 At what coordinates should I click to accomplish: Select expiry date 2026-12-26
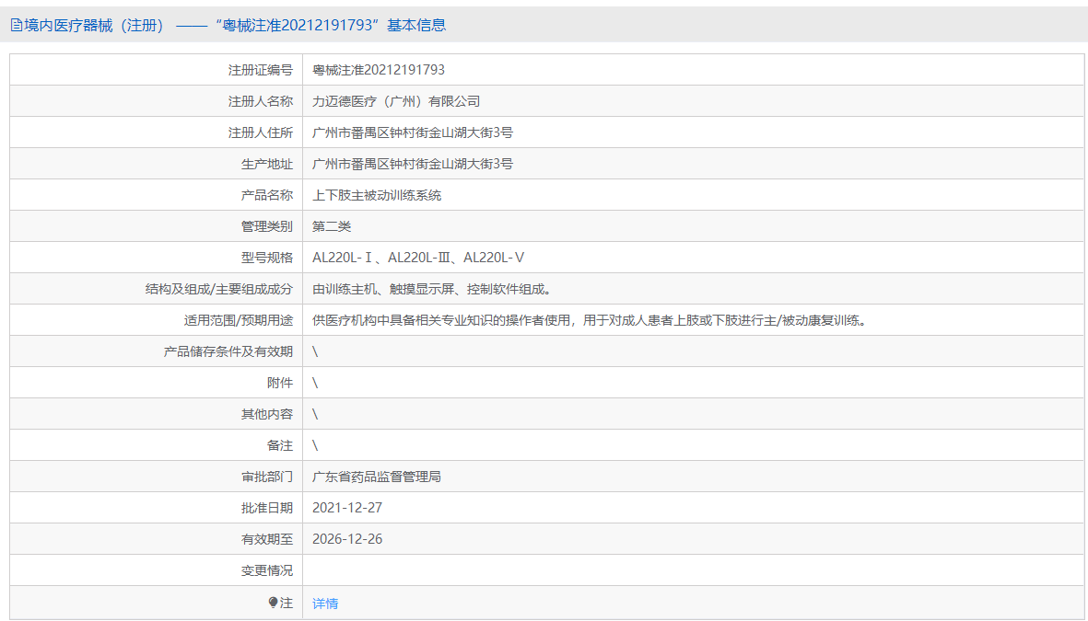[347, 539]
